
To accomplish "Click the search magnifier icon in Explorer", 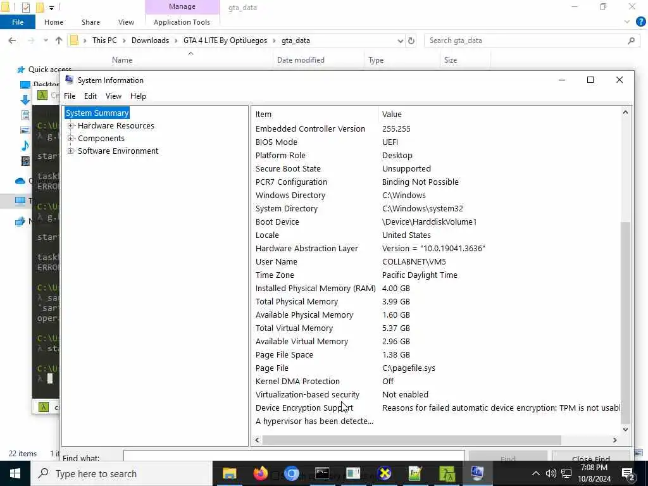I will [x=631, y=40].
